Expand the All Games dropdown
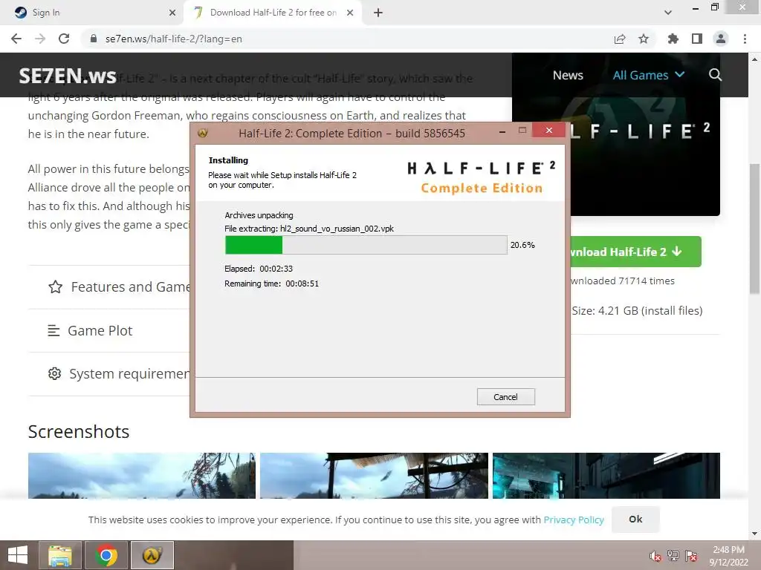The height and width of the screenshot is (570, 761). click(648, 75)
